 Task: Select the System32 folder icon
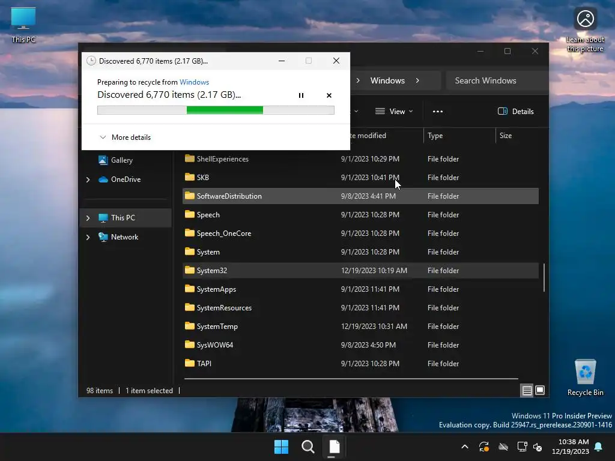[x=190, y=270]
